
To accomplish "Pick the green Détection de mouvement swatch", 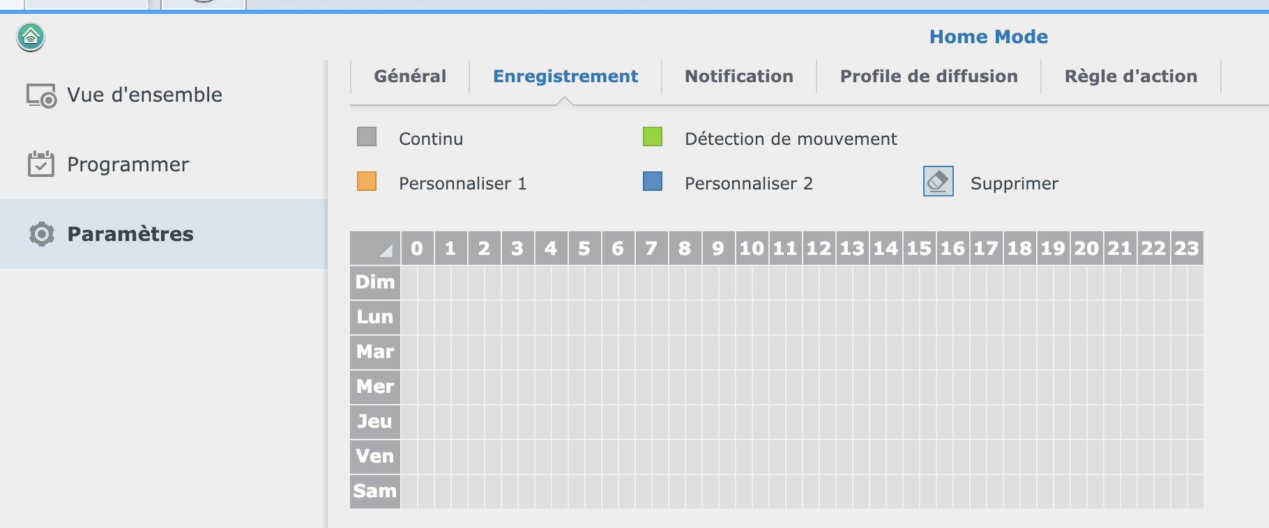I will (x=653, y=137).
